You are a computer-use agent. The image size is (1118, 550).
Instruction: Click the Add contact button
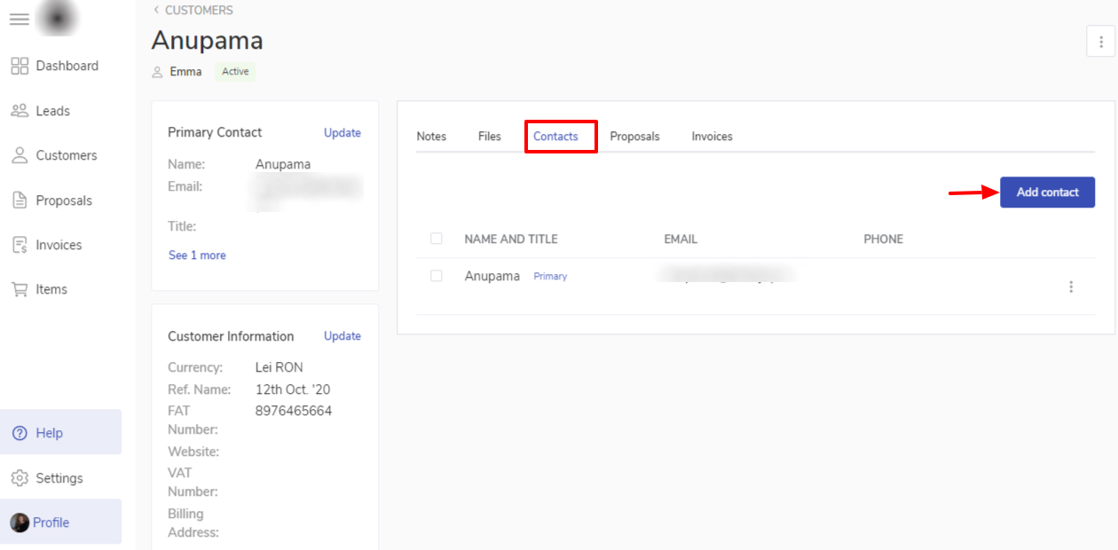tap(1047, 192)
